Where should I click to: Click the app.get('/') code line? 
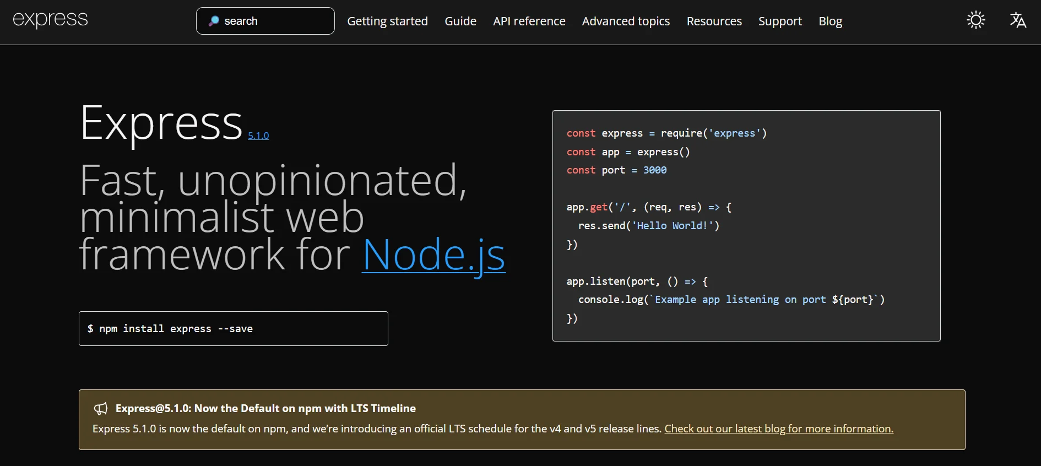click(x=649, y=208)
